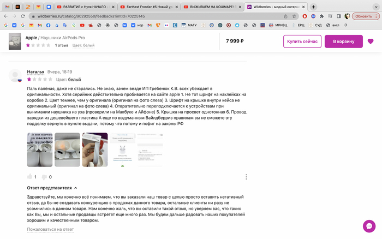The height and width of the screenshot is (239, 382).
Task: Open the media control playlist icon
Action: [330, 16]
